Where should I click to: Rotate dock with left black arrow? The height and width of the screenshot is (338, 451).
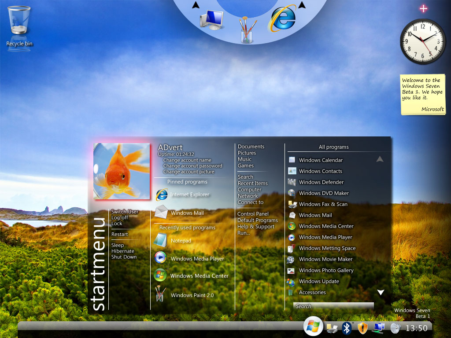click(x=196, y=5)
